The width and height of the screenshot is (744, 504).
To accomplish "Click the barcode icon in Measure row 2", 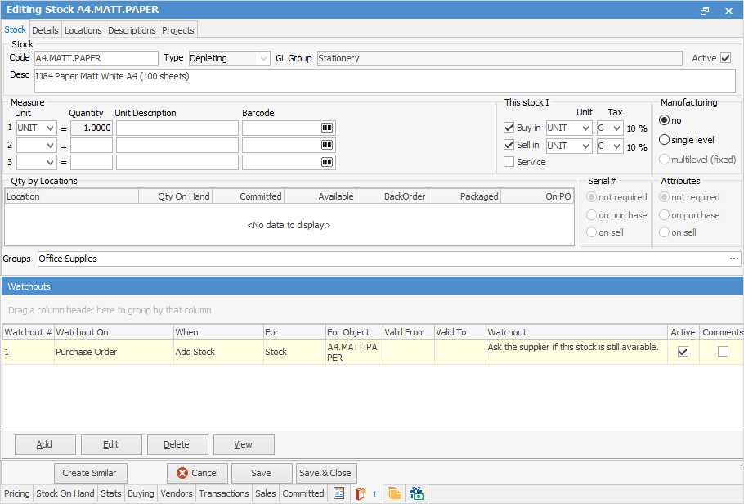I will click(327, 146).
